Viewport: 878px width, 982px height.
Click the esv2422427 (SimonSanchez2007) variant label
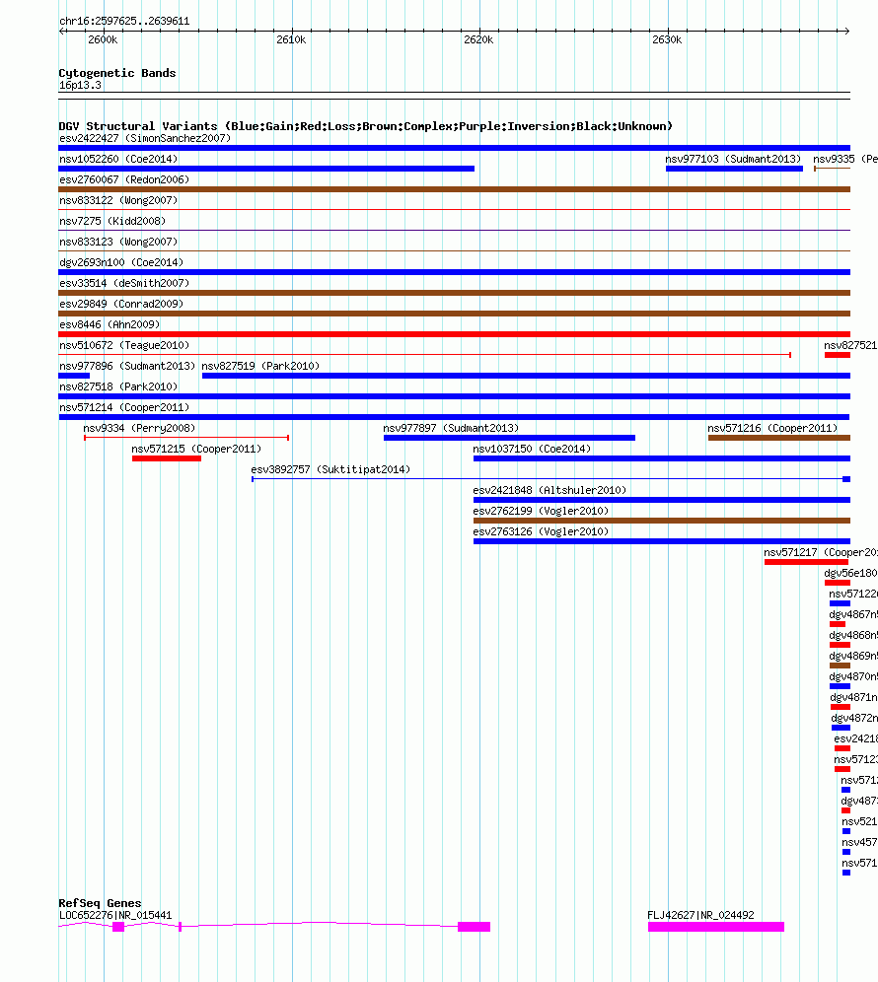pos(145,138)
